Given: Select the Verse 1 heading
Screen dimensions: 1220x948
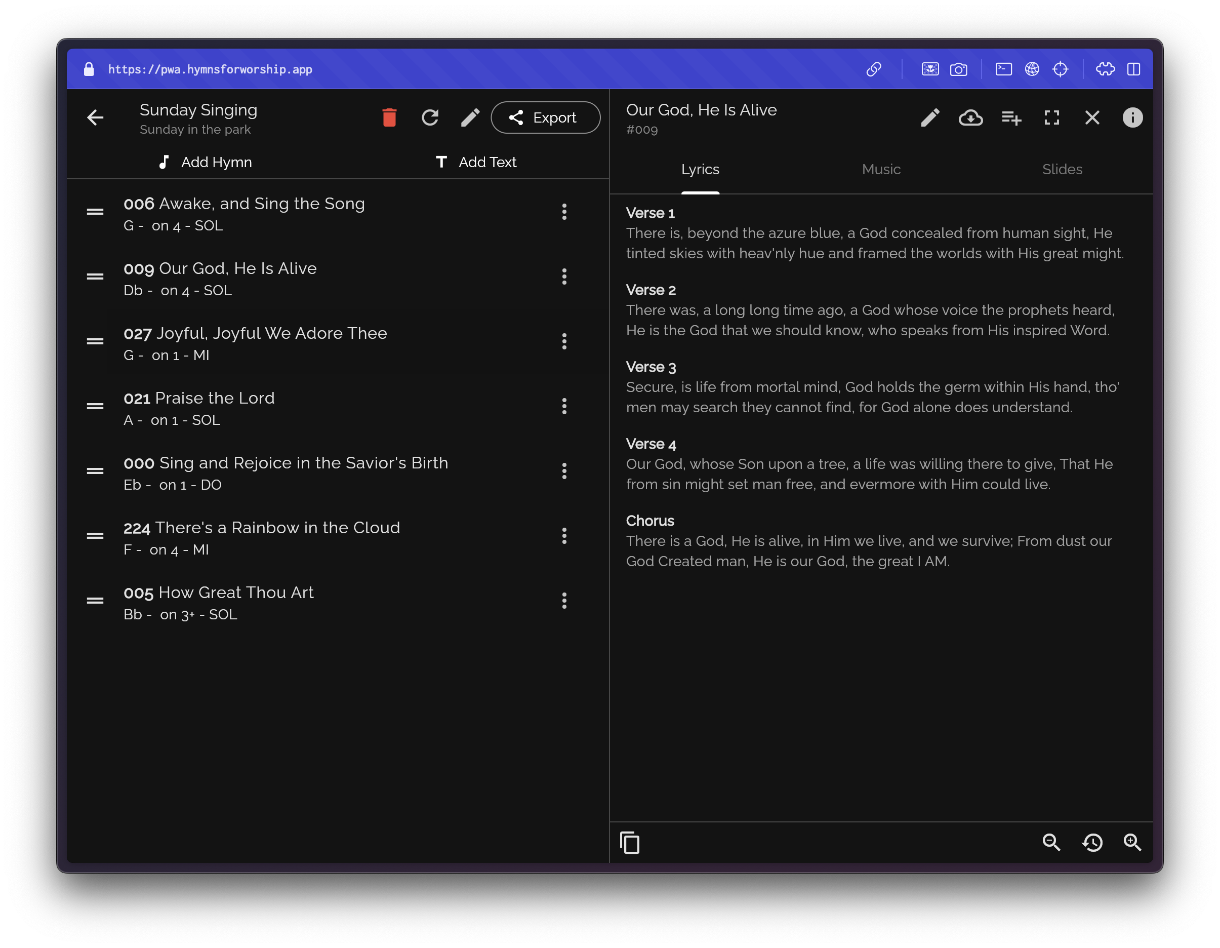Looking at the screenshot, I should coord(650,214).
